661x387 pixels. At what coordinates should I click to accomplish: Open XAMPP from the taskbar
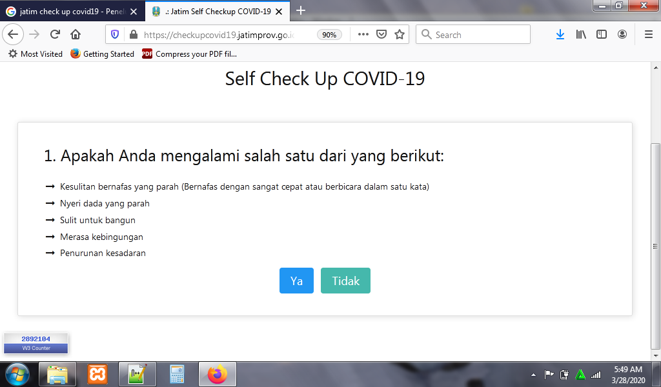97,374
